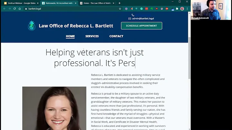The height and width of the screenshot is (130, 232).
Task: Click the scrollbar down arrow
Action: click(x=189, y=129)
